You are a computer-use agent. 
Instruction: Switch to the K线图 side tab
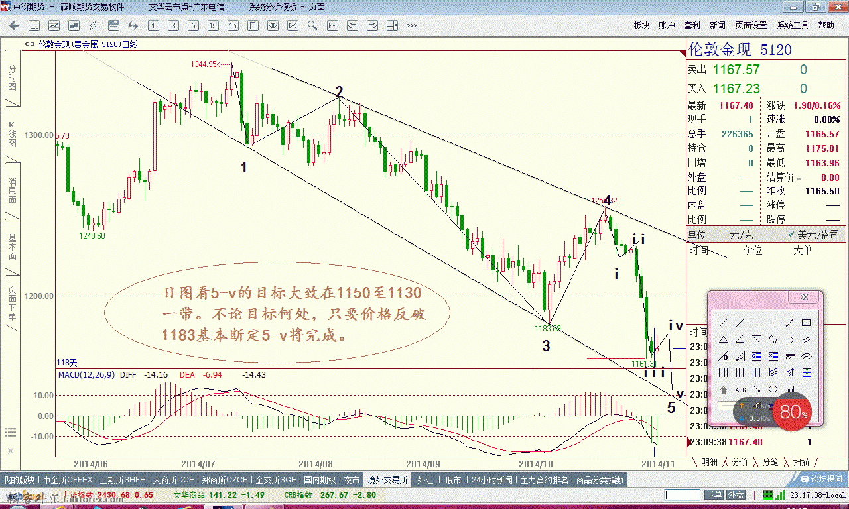[11, 133]
